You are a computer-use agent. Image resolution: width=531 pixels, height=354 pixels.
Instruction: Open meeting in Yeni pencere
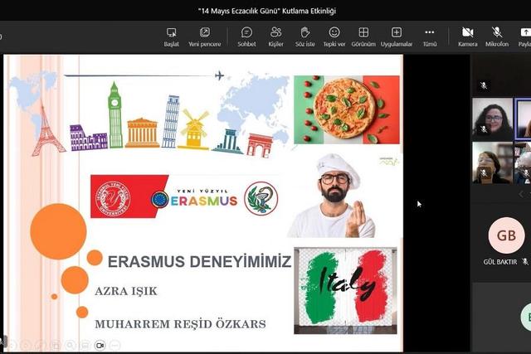coord(205,36)
